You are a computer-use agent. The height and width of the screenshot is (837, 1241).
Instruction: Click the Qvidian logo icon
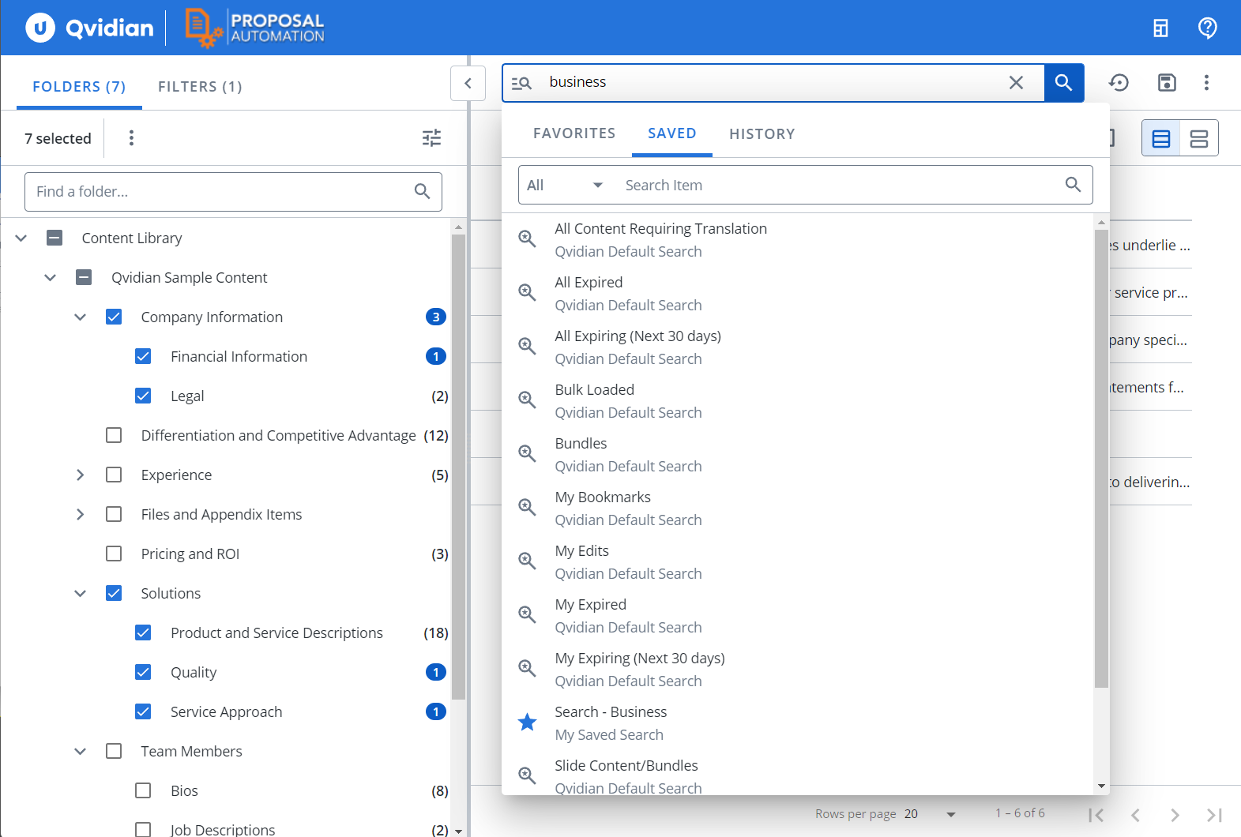(40, 28)
